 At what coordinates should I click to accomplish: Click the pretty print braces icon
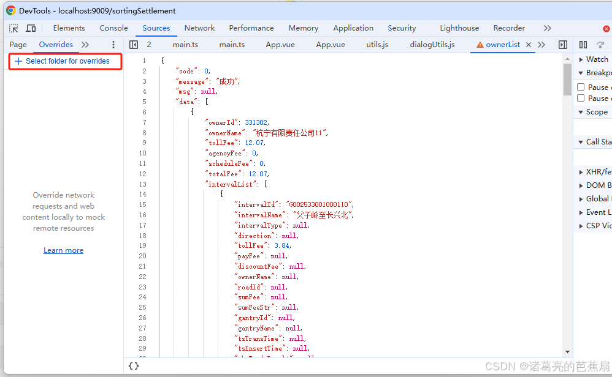coord(134,366)
